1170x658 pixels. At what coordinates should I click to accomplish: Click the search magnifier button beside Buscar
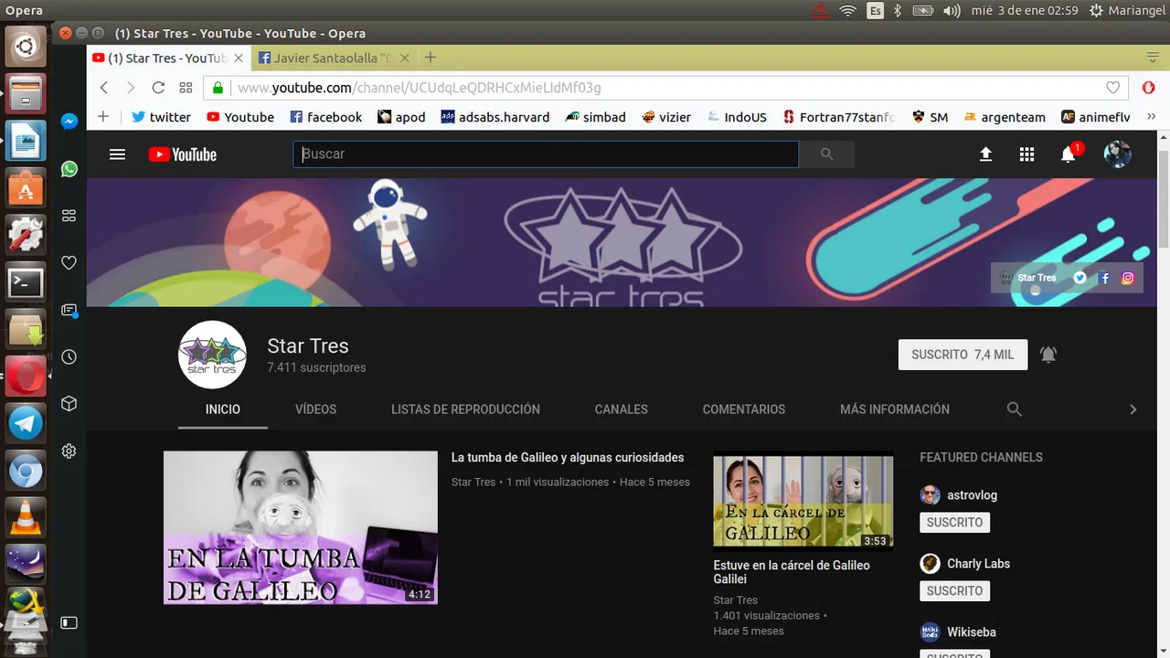(826, 154)
